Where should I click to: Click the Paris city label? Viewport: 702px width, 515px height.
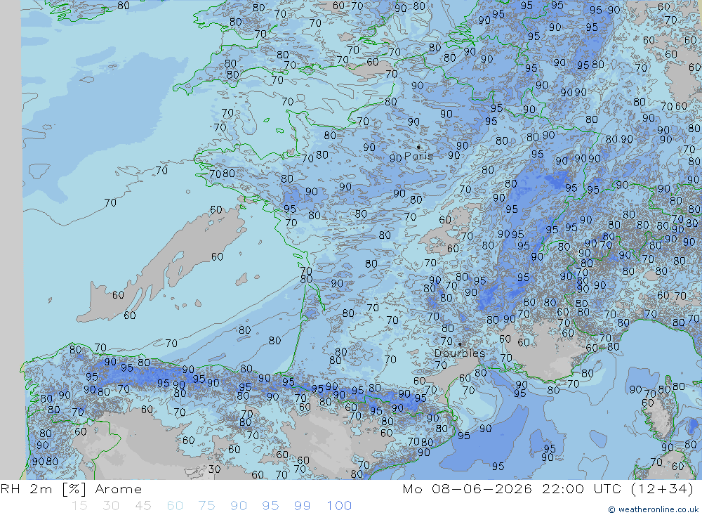[418, 156]
